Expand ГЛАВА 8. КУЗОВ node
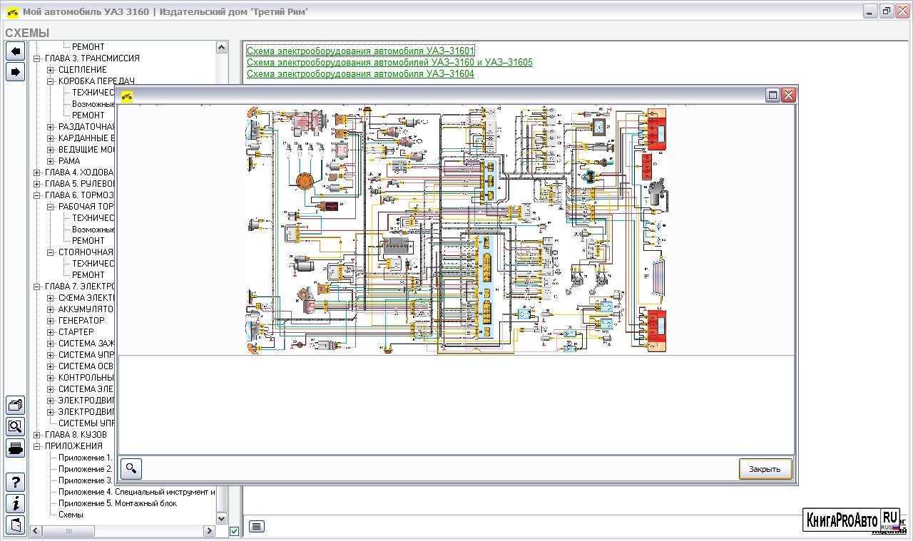The height and width of the screenshot is (541, 913). (x=37, y=435)
